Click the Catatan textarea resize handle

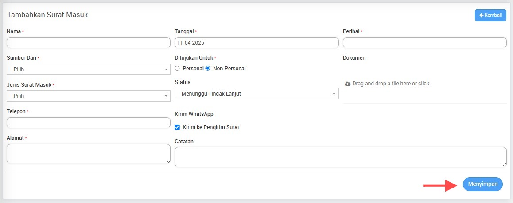pyautogui.click(x=505, y=164)
